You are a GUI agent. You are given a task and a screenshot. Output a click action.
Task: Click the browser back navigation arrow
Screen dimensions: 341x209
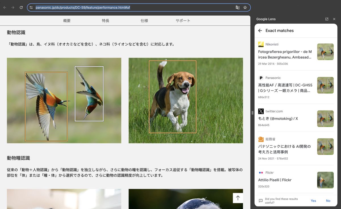5,7
